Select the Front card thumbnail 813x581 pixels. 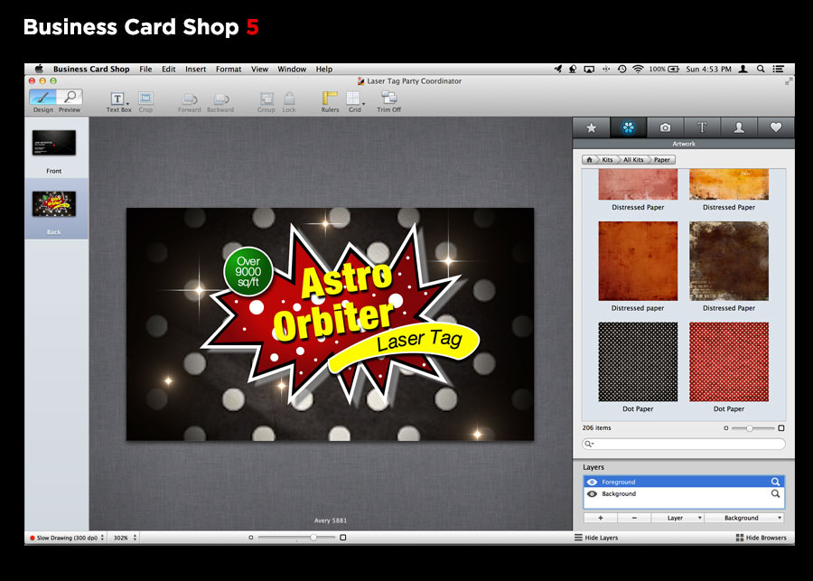54,143
